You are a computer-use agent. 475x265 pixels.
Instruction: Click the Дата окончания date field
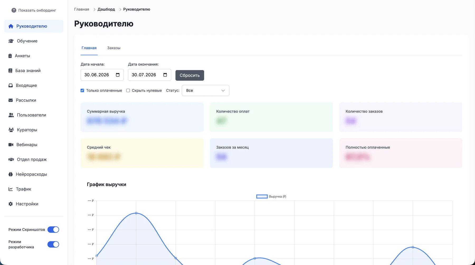150,75
